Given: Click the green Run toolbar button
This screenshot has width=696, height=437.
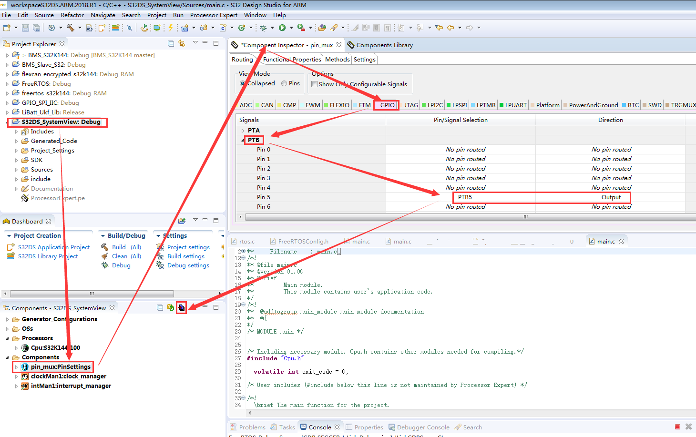Looking at the screenshot, I should point(282,28).
